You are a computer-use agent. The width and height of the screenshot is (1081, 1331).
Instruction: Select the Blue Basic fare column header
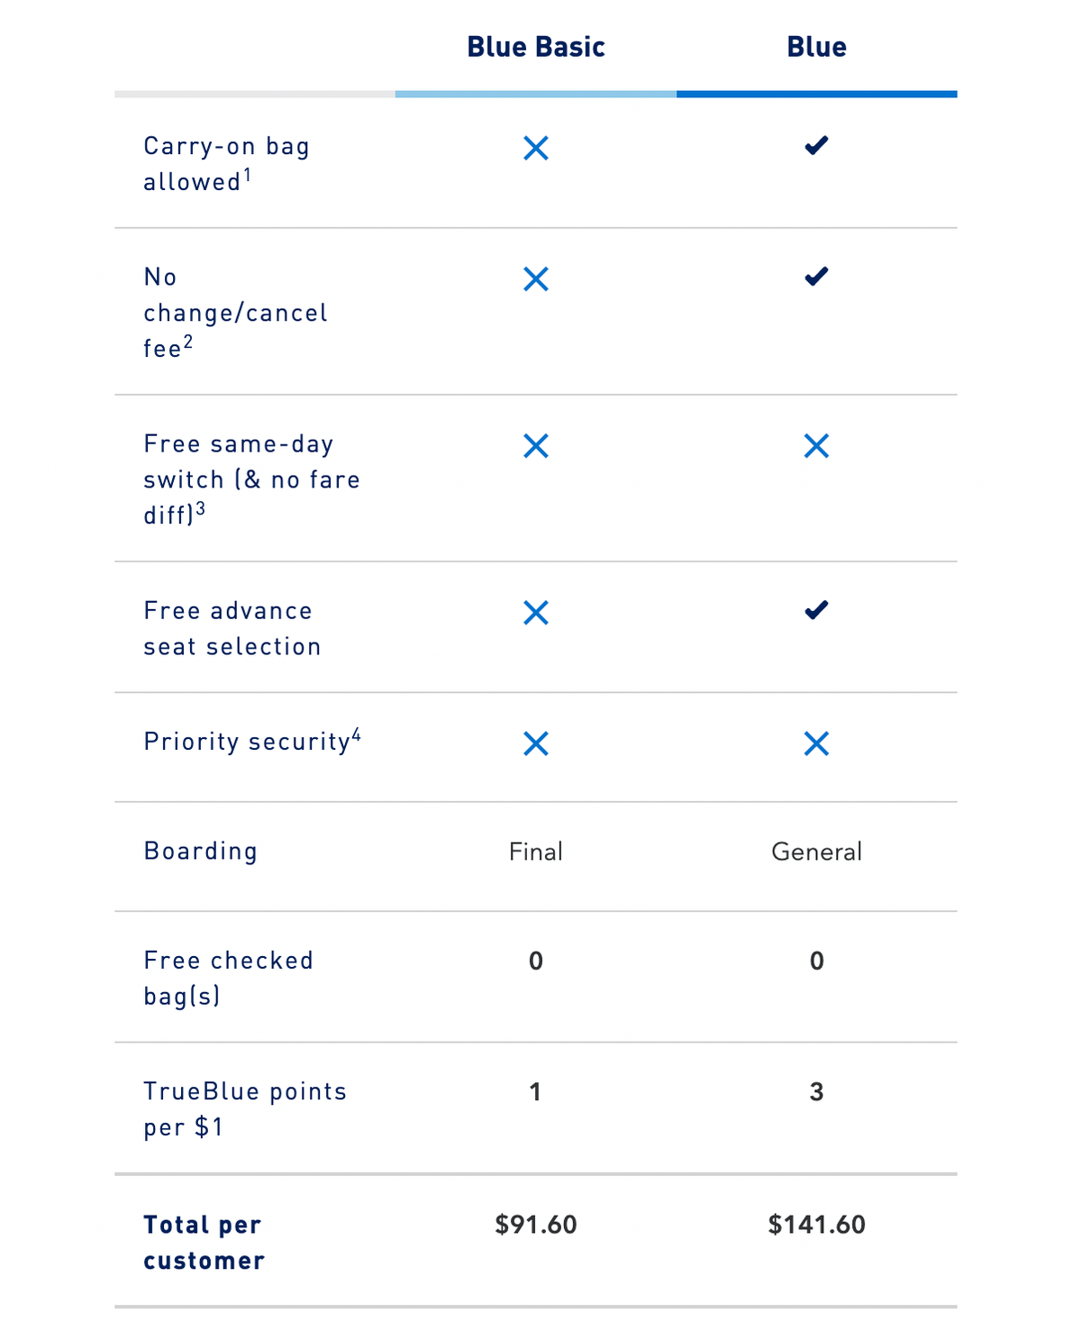(536, 47)
